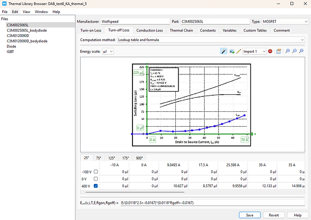Click the table horizontal scrollbar
Viewport: 311px width, 220px height.
tap(135, 192)
